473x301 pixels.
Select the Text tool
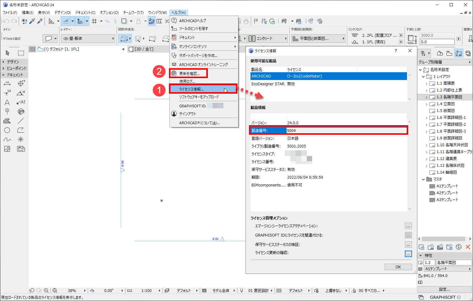click(x=7, y=102)
